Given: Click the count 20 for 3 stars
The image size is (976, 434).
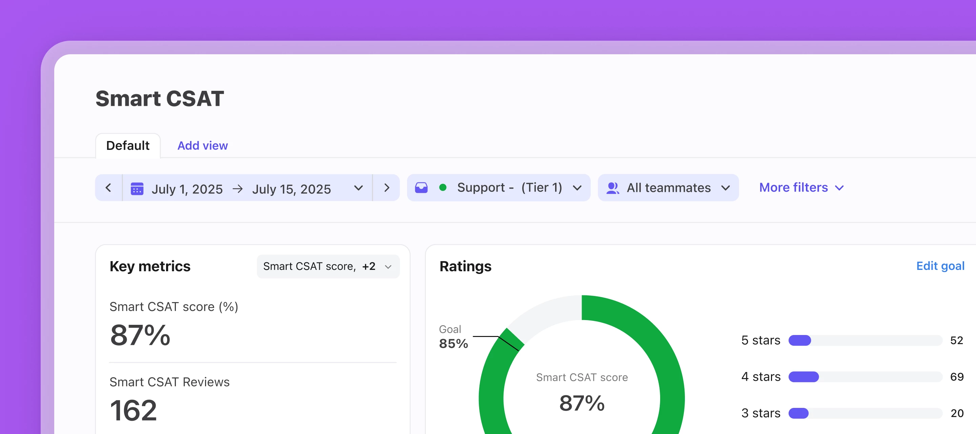Looking at the screenshot, I should click(956, 413).
